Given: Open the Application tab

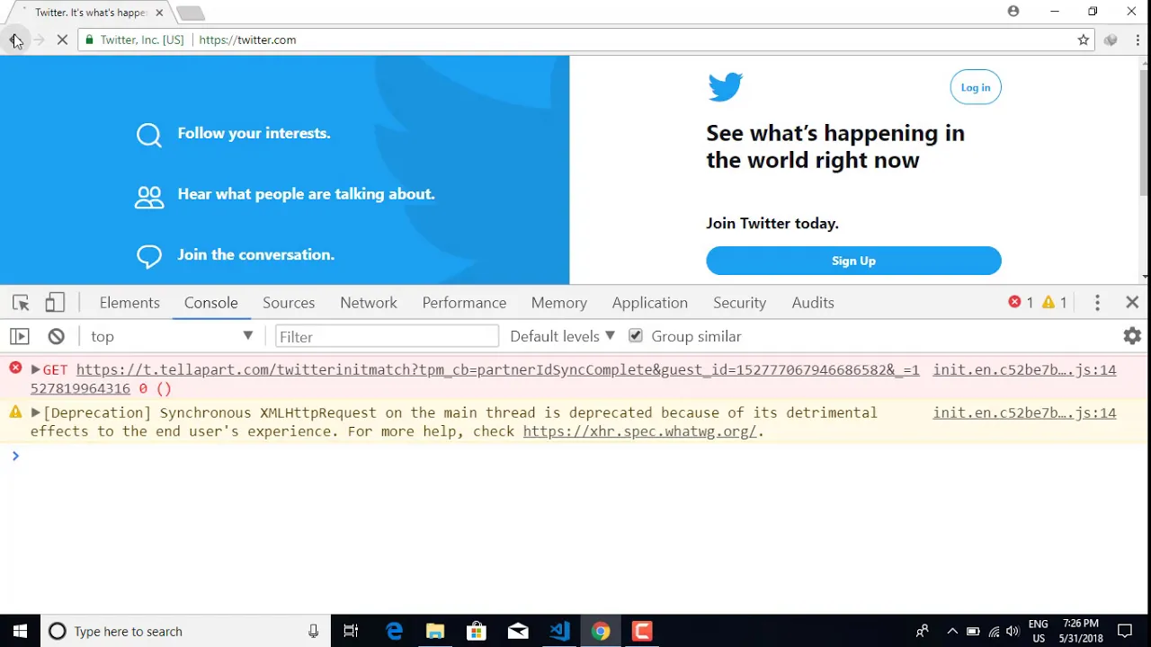Looking at the screenshot, I should pyautogui.click(x=650, y=303).
